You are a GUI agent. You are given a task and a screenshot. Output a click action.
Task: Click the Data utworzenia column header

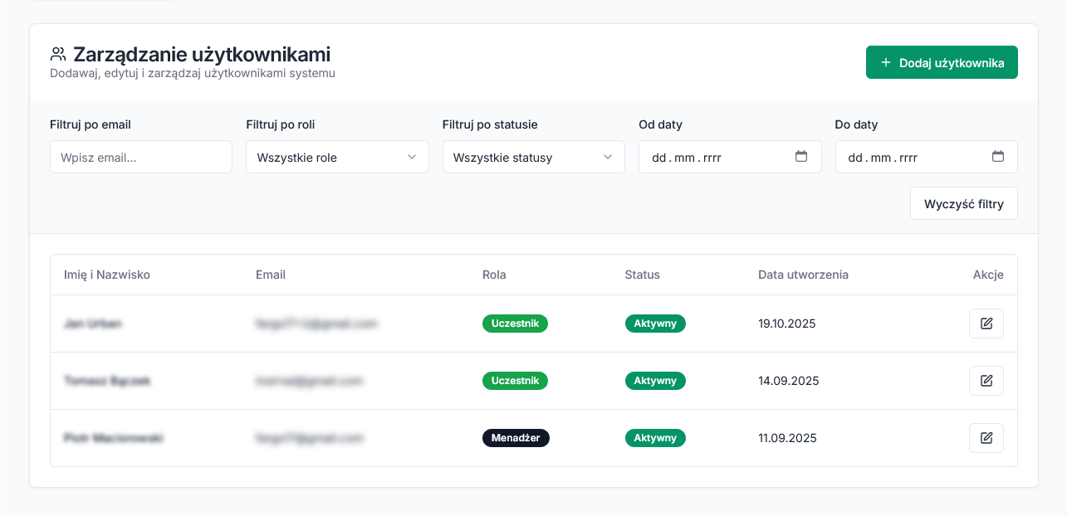[x=803, y=275]
